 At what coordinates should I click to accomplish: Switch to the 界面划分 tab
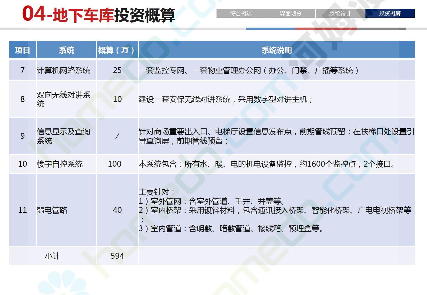point(291,13)
